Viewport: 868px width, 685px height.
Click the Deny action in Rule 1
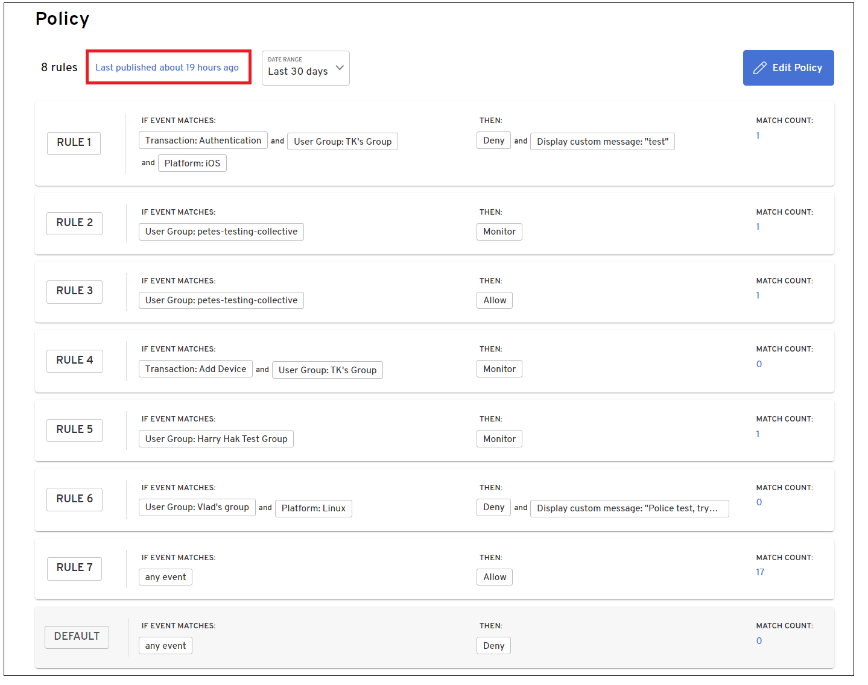point(493,140)
